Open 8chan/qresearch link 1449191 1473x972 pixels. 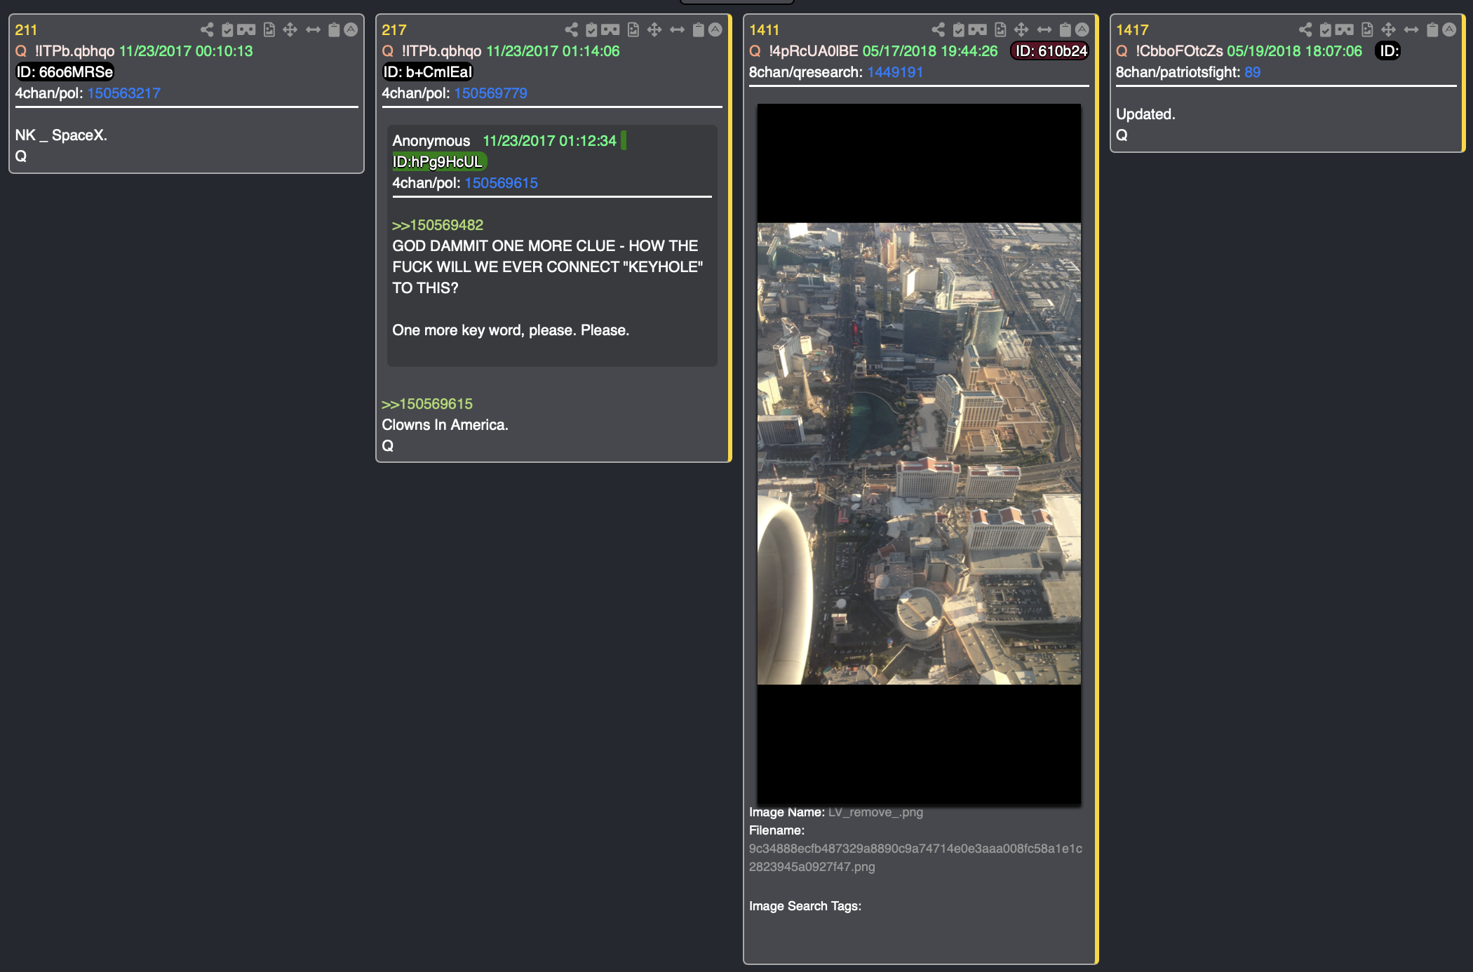[895, 72]
